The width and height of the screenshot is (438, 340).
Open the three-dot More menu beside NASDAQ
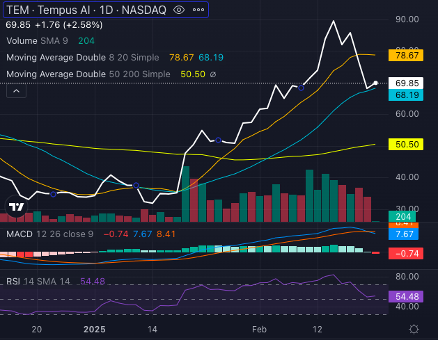pos(199,10)
